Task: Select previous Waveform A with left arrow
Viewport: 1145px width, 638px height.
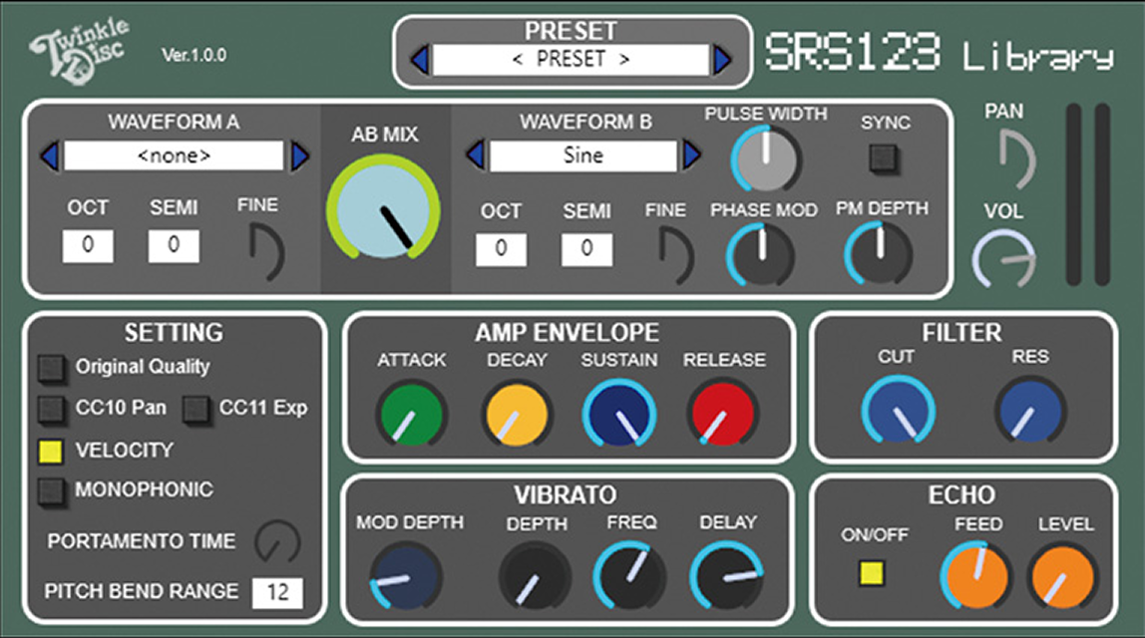Action: [x=49, y=157]
